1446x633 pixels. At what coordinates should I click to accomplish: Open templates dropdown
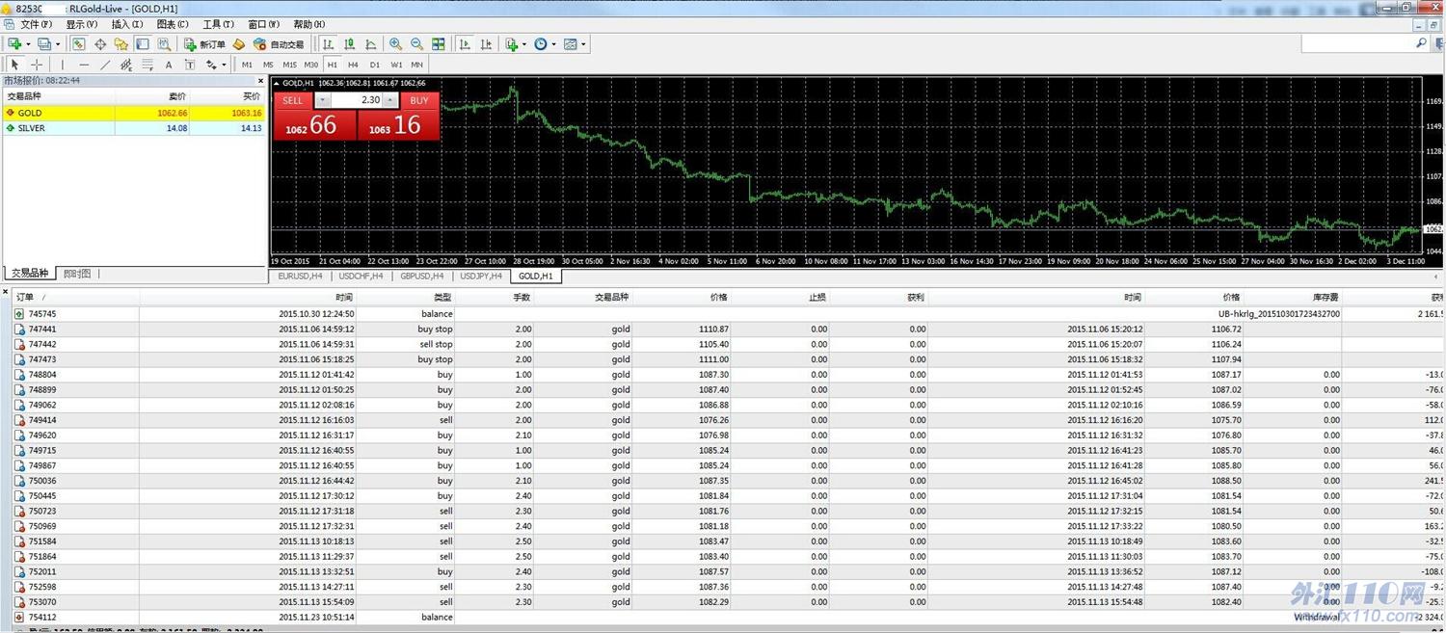point(583,44)
